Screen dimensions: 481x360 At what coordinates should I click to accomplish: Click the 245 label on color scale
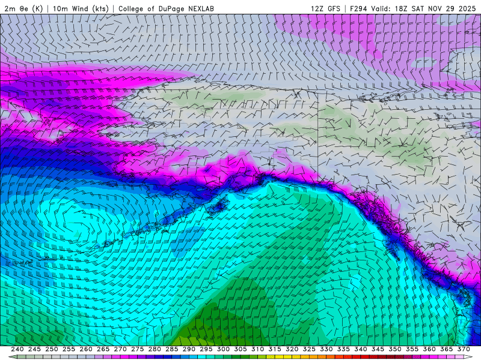tap(34, 349)
